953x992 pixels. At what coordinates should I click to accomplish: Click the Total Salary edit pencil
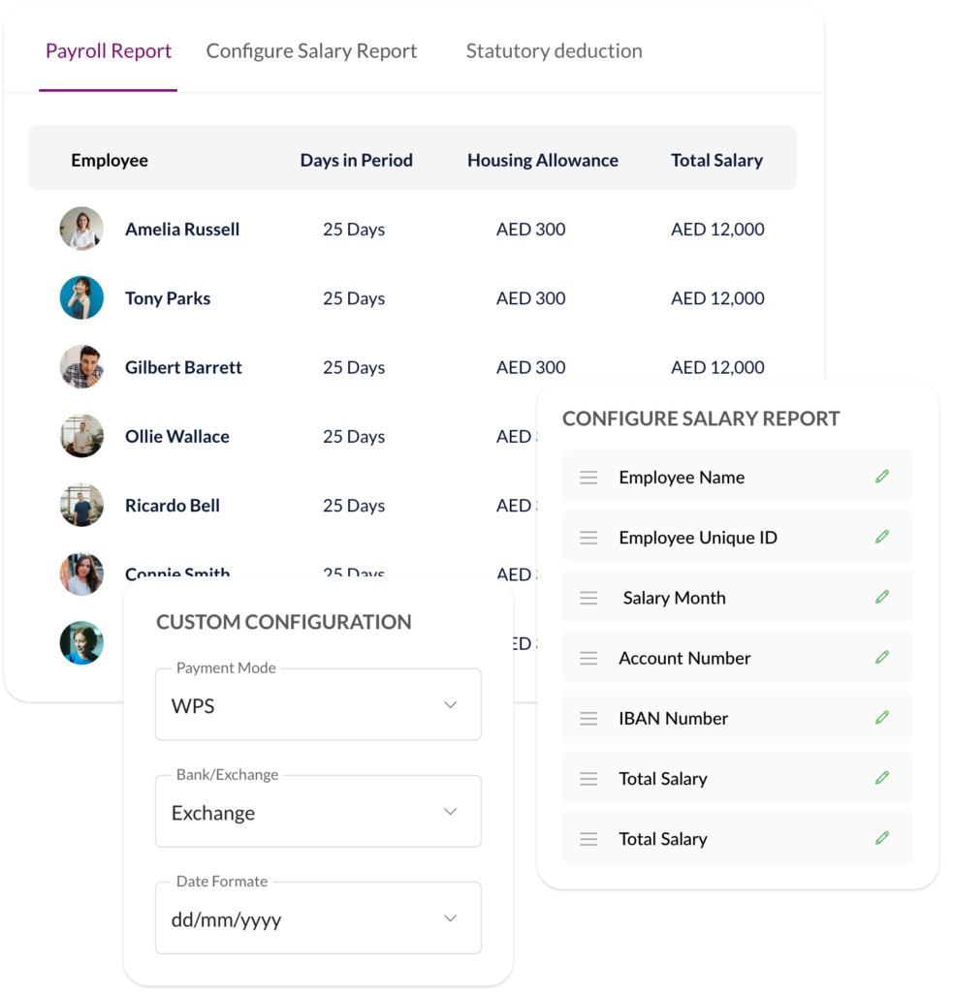click(x=881, y=777)
